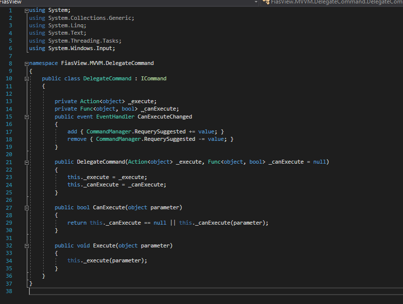Click the using System.Windows.Input directive
This screenshot has height=304, width=403.
[x=72, y=48]
